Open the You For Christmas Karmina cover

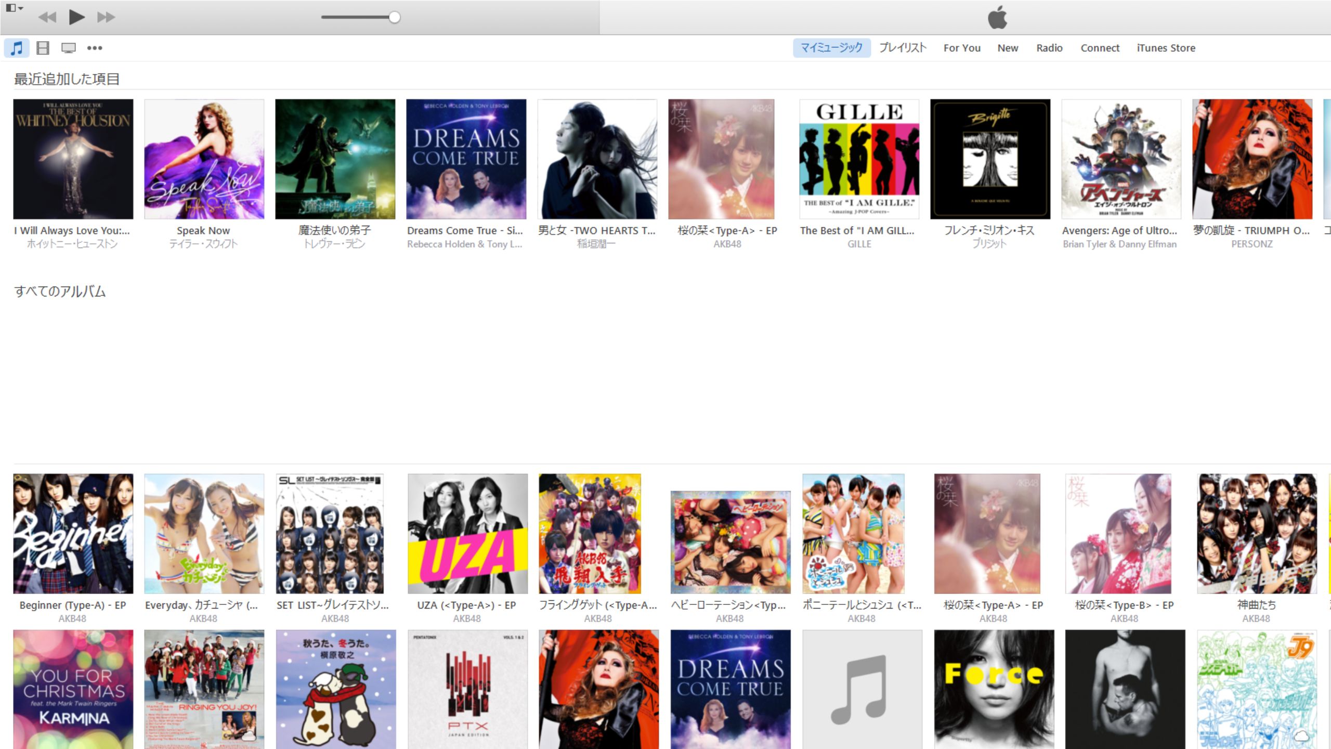tap(73, 690)
